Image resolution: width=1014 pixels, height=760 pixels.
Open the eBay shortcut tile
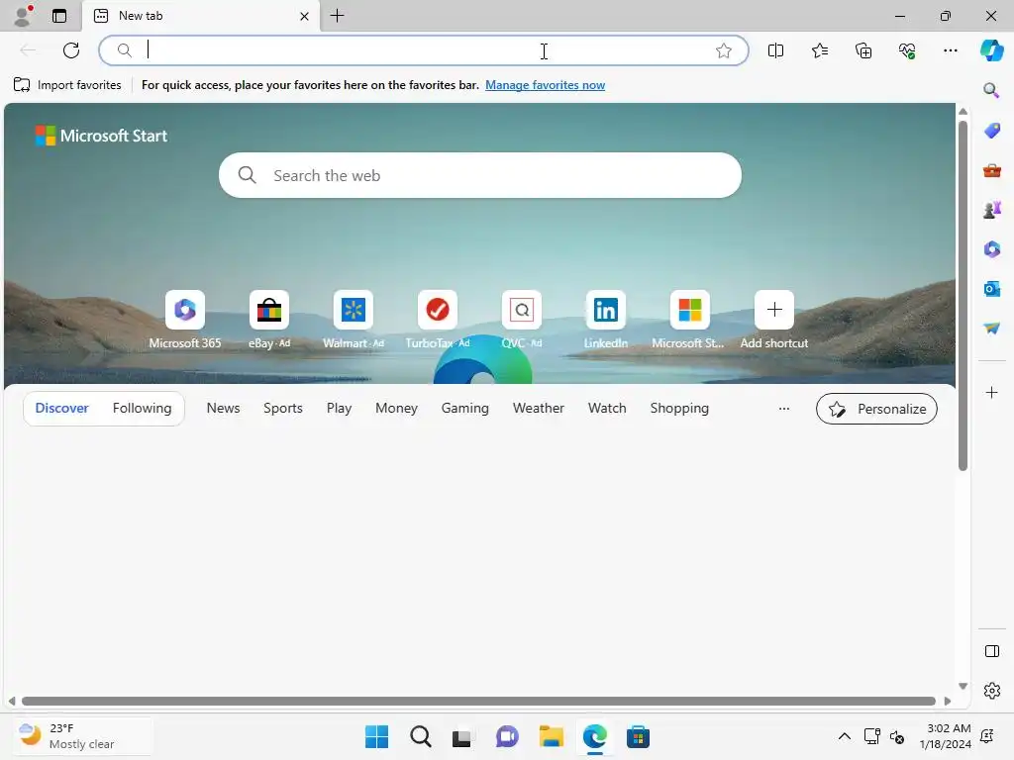pyautogui.click(x=269, y=320)
